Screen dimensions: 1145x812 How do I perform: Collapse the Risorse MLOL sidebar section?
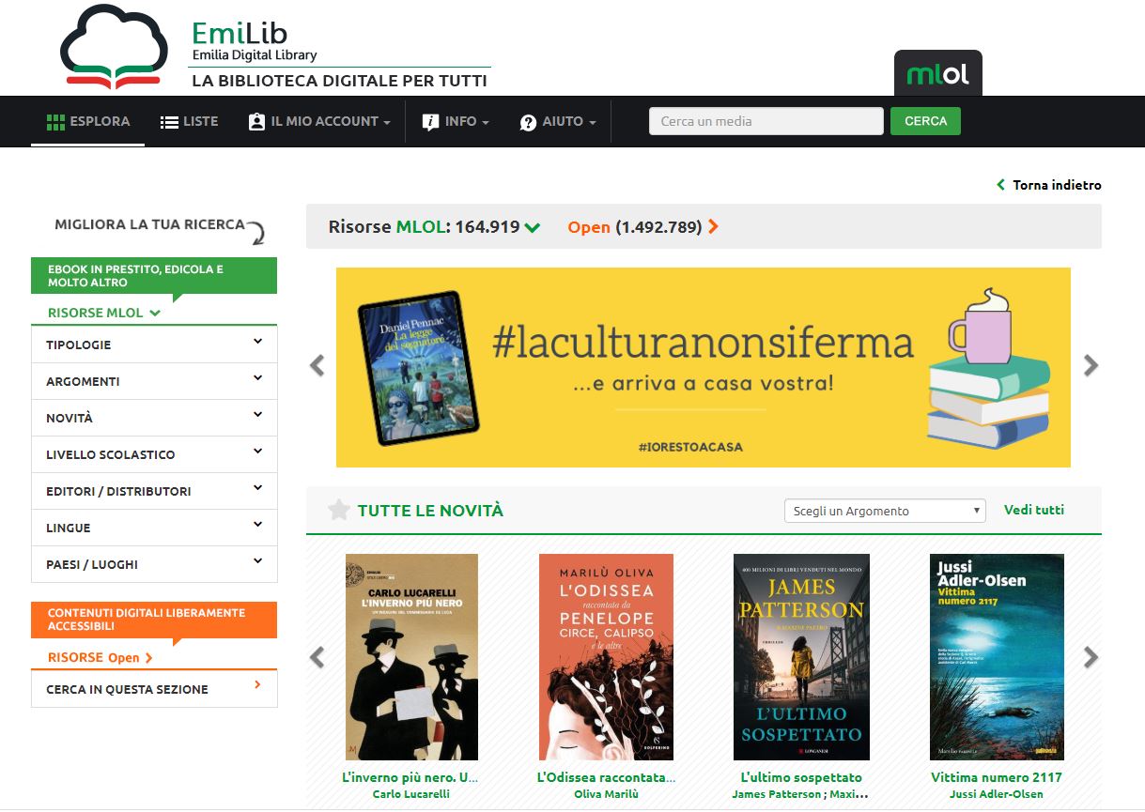(104, 313)
